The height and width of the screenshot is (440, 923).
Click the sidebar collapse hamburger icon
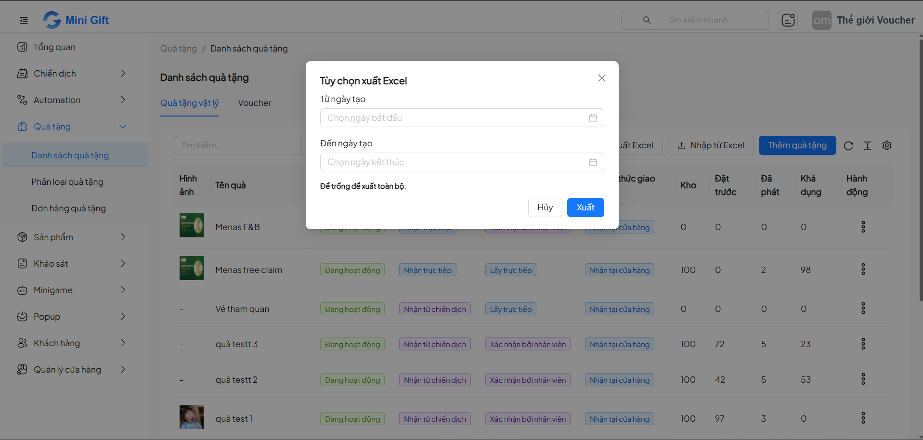point(24,20)
